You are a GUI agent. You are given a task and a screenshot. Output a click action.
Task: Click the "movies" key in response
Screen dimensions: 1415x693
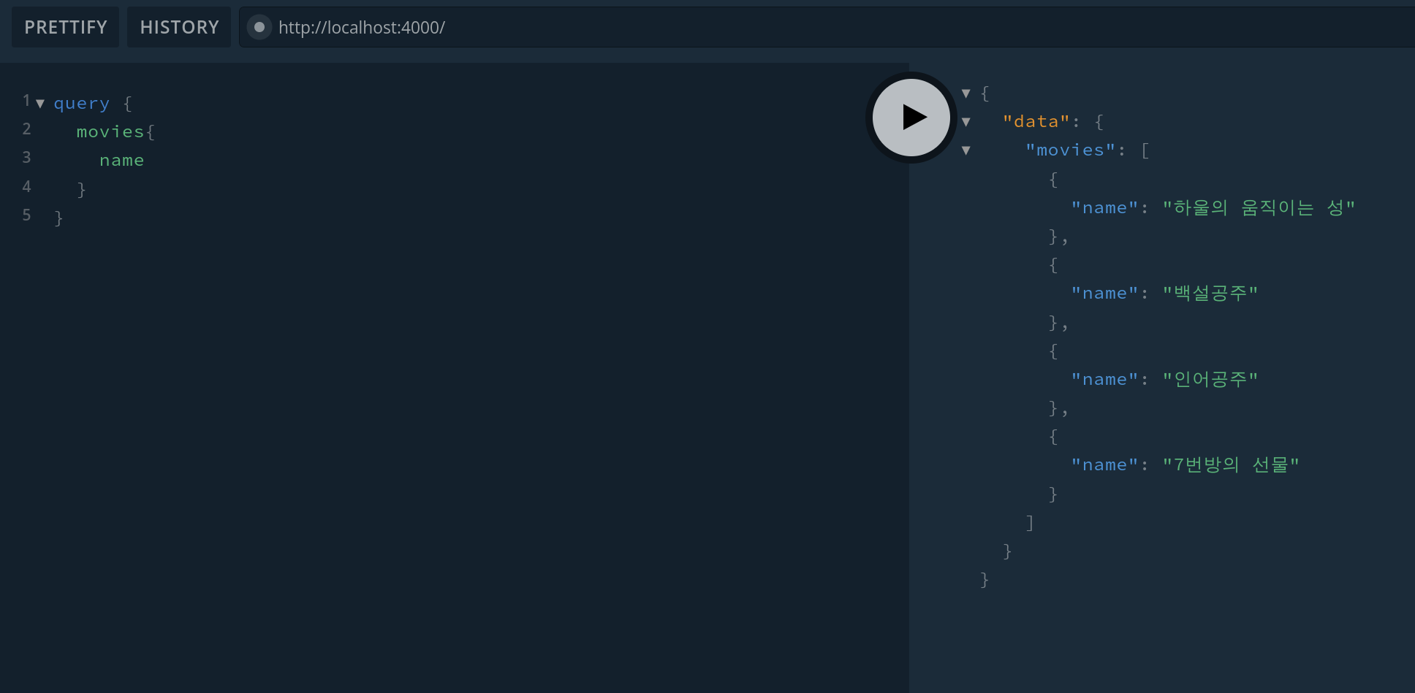coord(1070,150)
